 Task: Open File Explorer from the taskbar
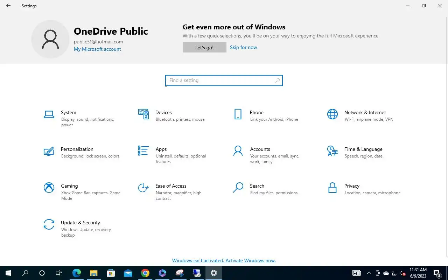click(x=93, y=273)
